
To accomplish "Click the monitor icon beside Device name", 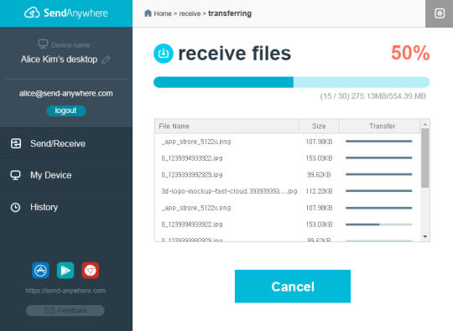I will coord(43,44).
